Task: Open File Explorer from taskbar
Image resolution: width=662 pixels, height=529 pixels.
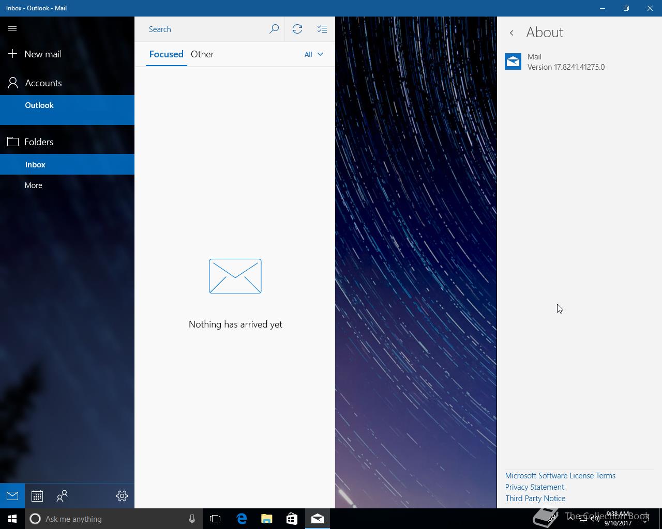Action: (267, 519)
